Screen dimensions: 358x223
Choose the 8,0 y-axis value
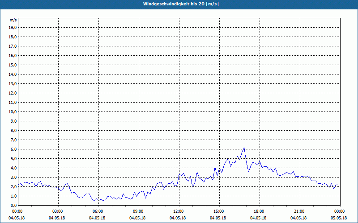click(x=13, y=130)
